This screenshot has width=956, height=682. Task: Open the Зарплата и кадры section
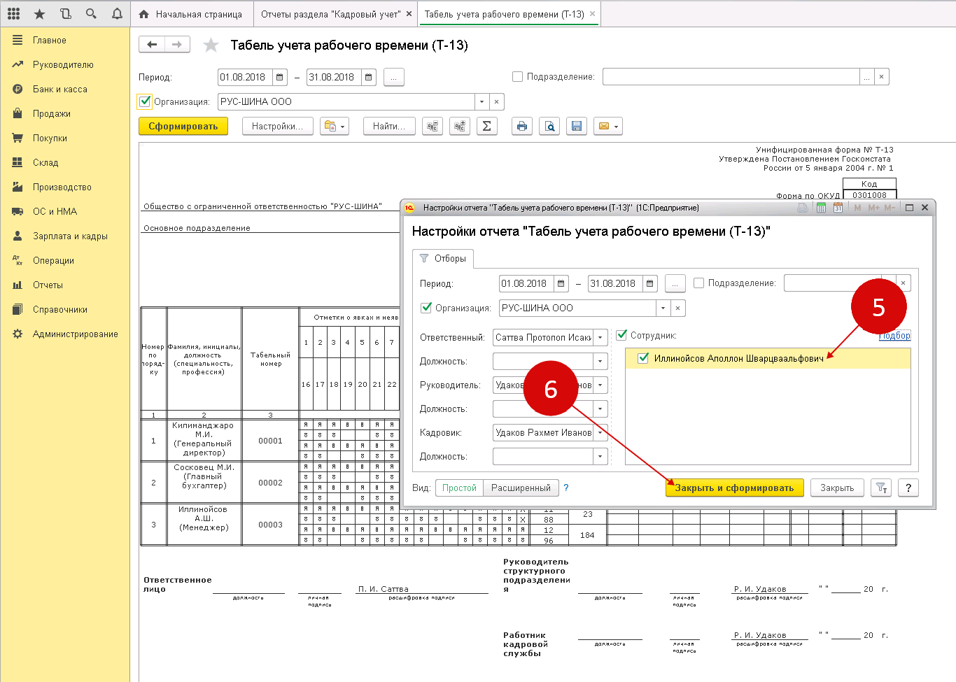point(70,236)
